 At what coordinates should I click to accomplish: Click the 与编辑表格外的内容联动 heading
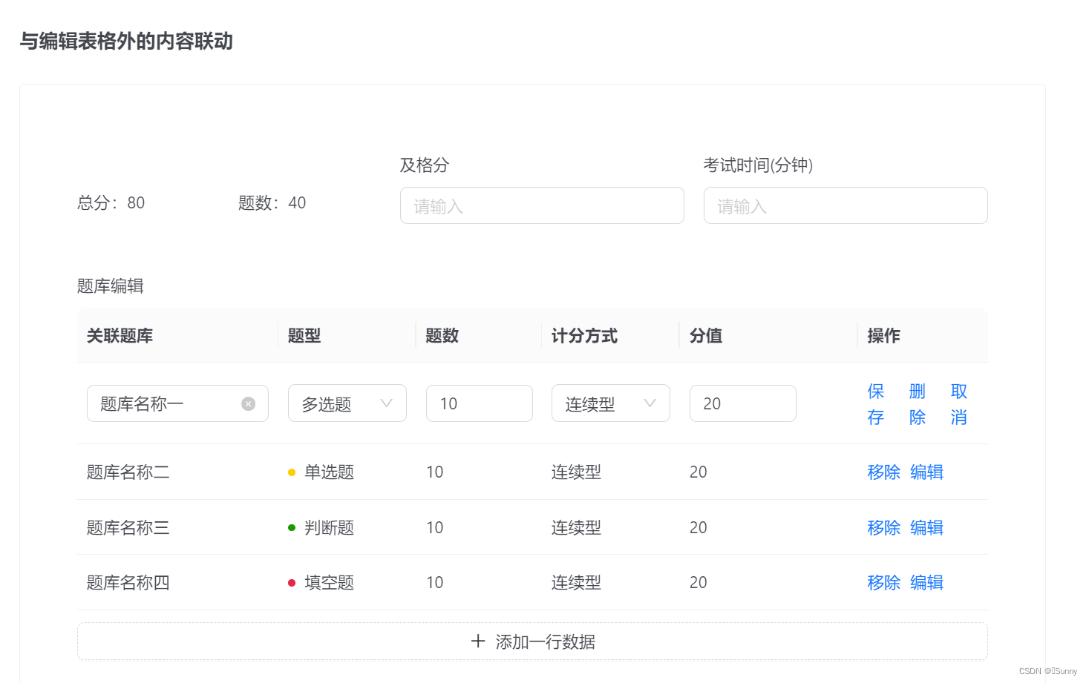(x=126, y=42)
